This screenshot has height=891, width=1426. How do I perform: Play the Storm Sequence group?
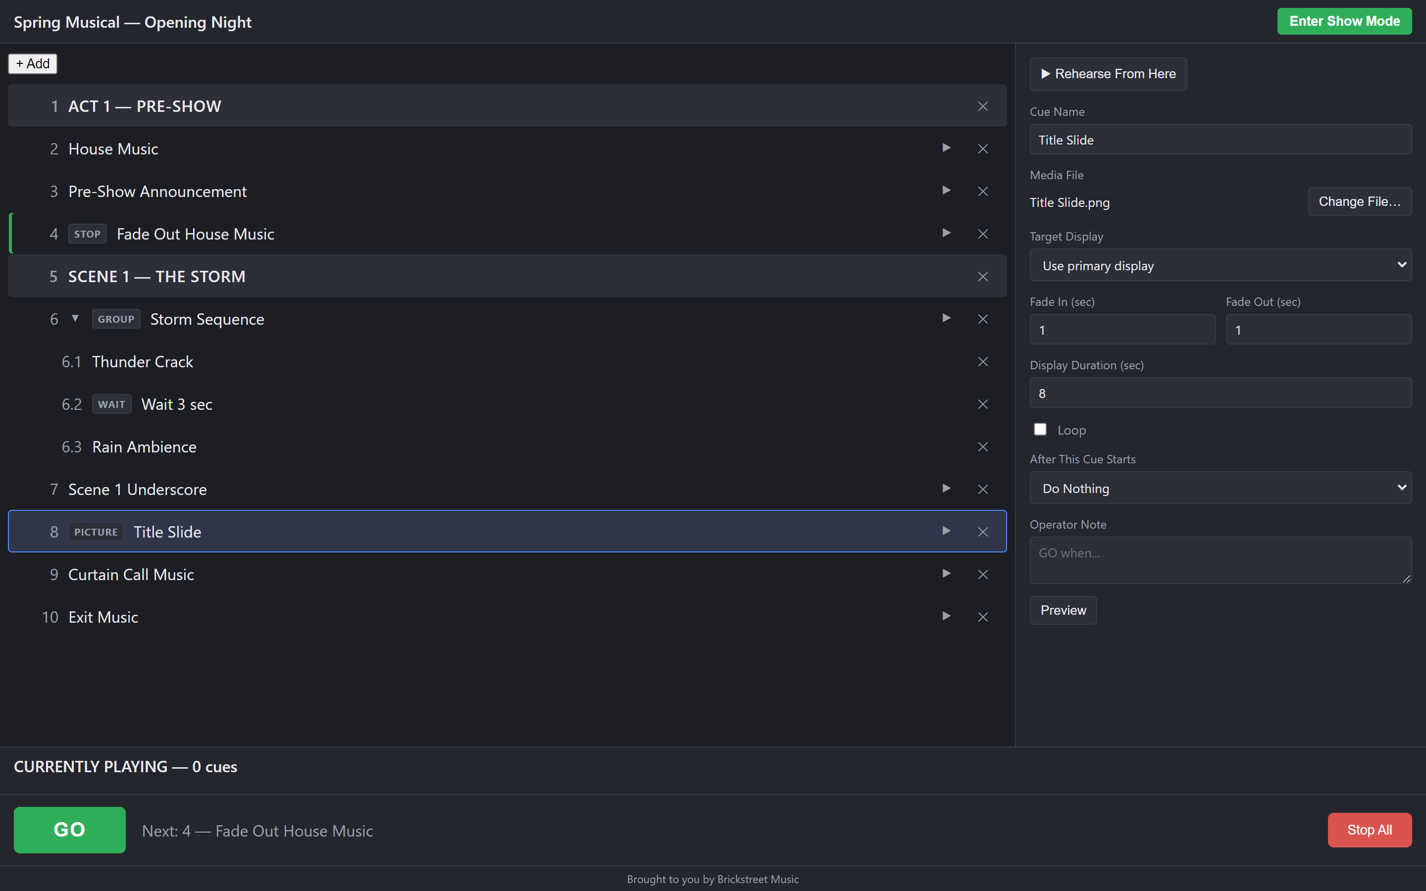click(x=946, y=318)
